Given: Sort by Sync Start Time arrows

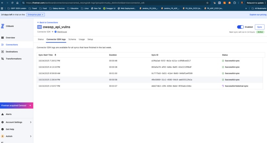Looking at the screenshot, I should coord(55,55).
